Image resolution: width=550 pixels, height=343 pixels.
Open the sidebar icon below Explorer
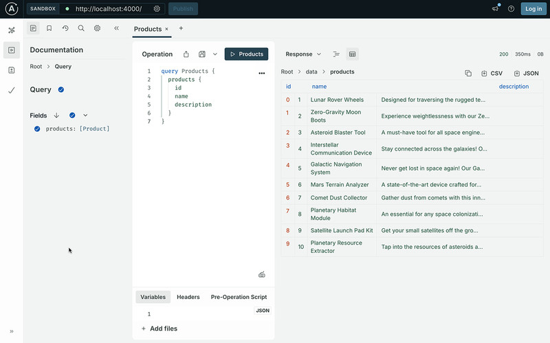click(x=12, y=70)
